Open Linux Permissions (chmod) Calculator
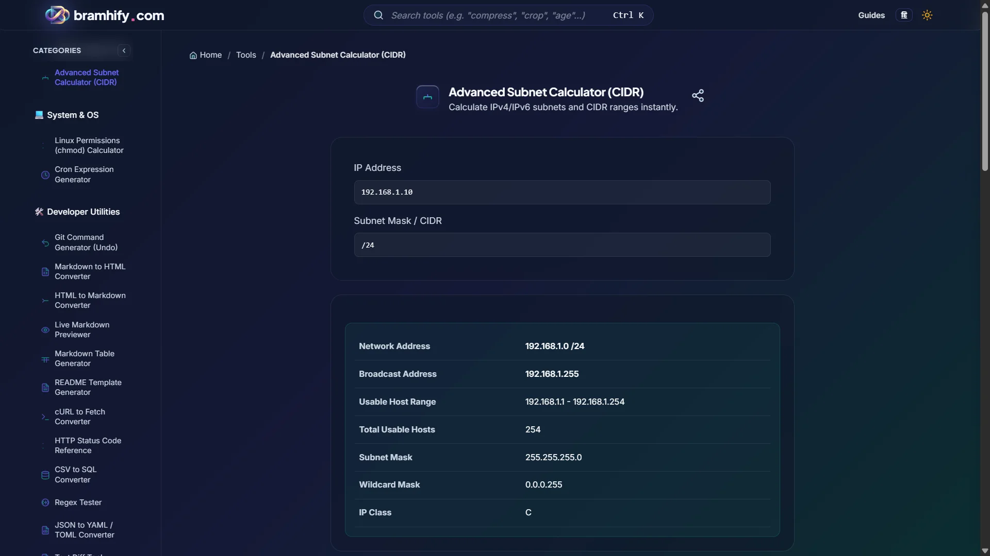 (89, 145)
